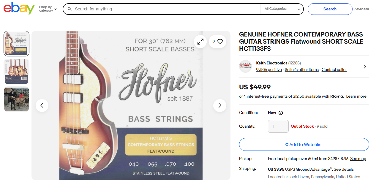Open seller details chevron arrow
Viewport: 376px width, 182px height.
click(365, 67)
